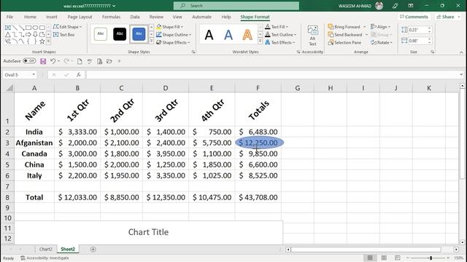Click the shape height input field
Image resolution: width=467 pixels, height=262 pixels.
click(x=417, y=30)
